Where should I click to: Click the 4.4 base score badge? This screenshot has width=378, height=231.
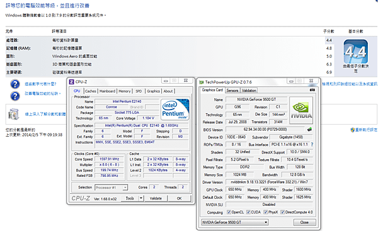pos(355,52)
